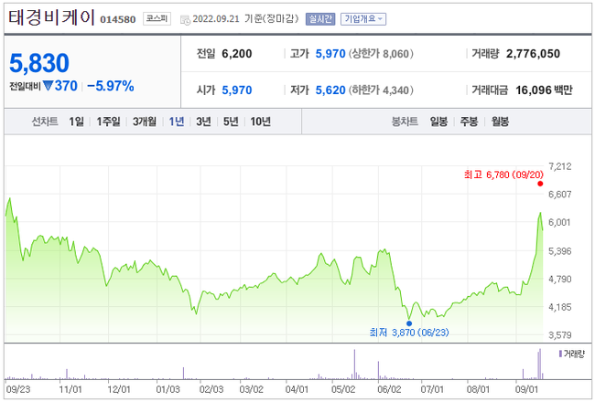Click the 하한가 4,340 text
Image resolution: width=595 pixels, height=402 pixels.
(x=381, y=90)
